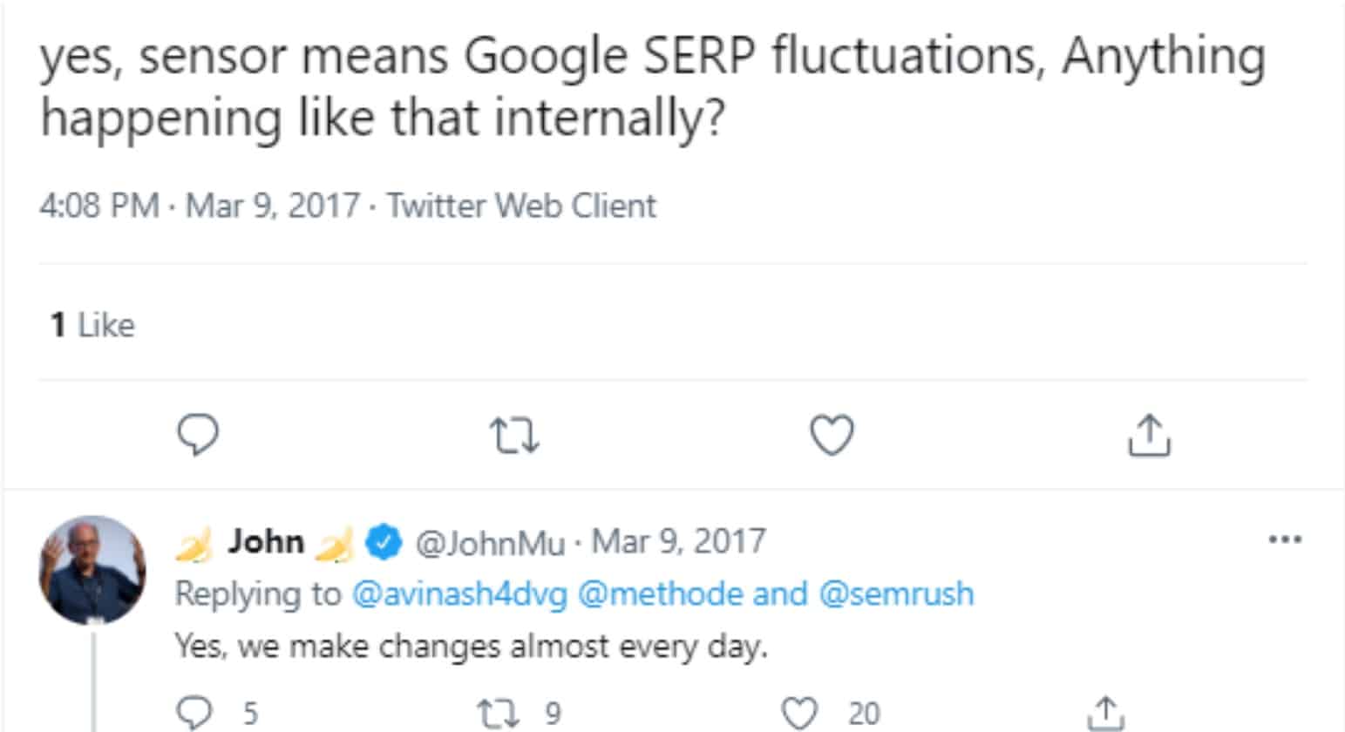Like the main tweet with heart icon

(832, 435)
